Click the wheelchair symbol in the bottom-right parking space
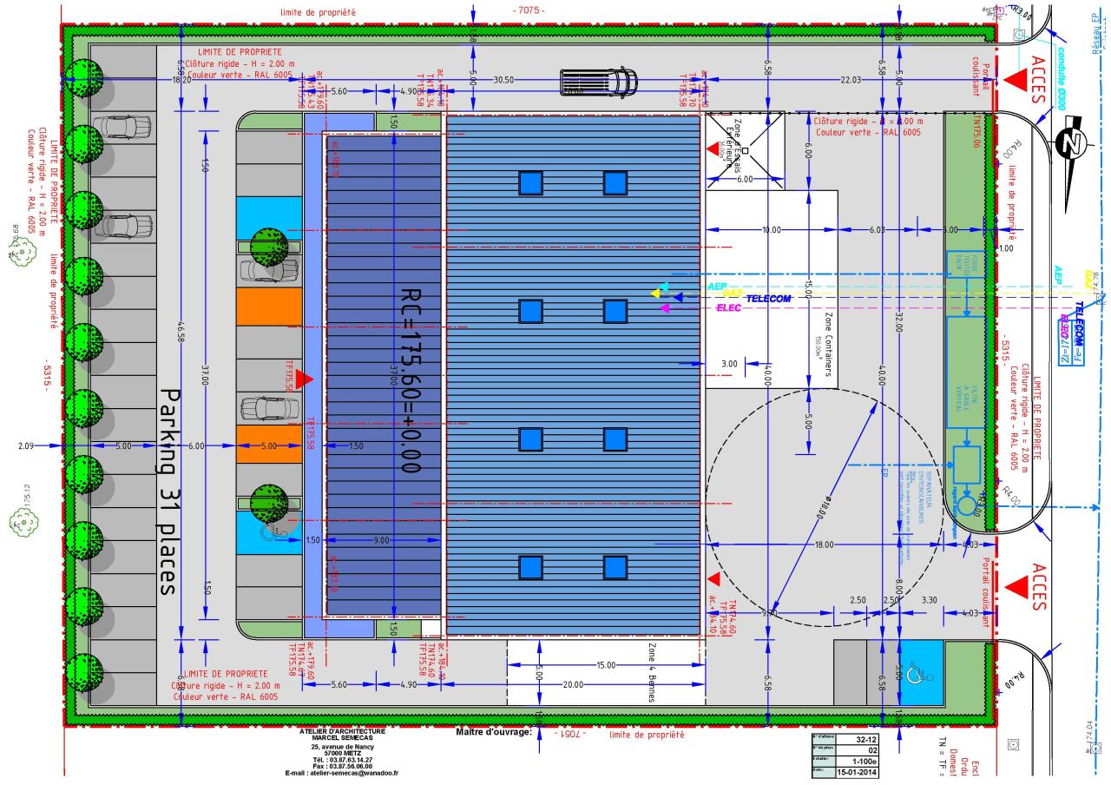 919,671
